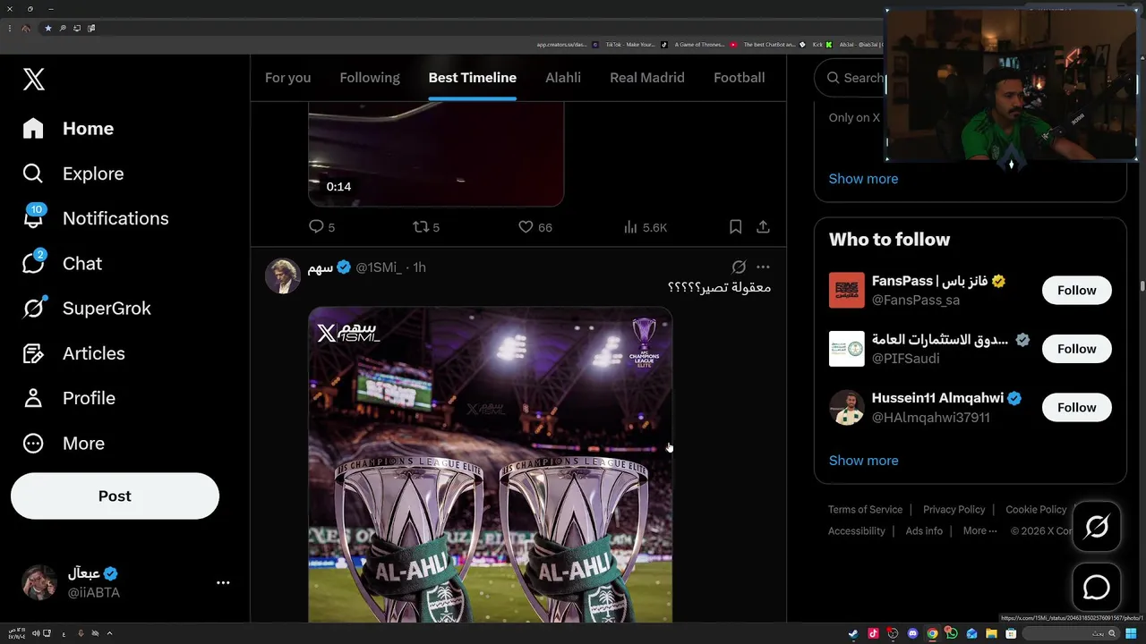Follow @PIFSaudi account

point(1076,349)
